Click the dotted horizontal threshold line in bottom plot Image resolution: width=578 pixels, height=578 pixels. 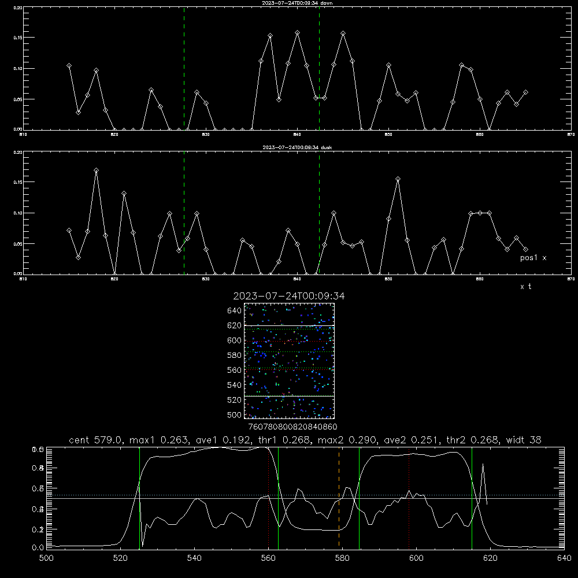[305, 495]
